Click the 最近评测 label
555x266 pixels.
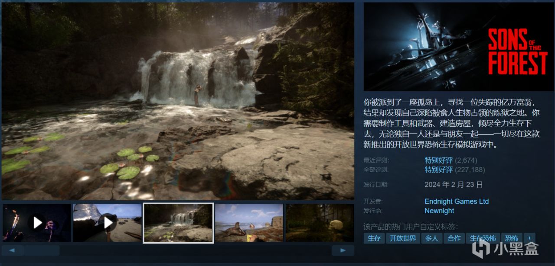(376, 160)
